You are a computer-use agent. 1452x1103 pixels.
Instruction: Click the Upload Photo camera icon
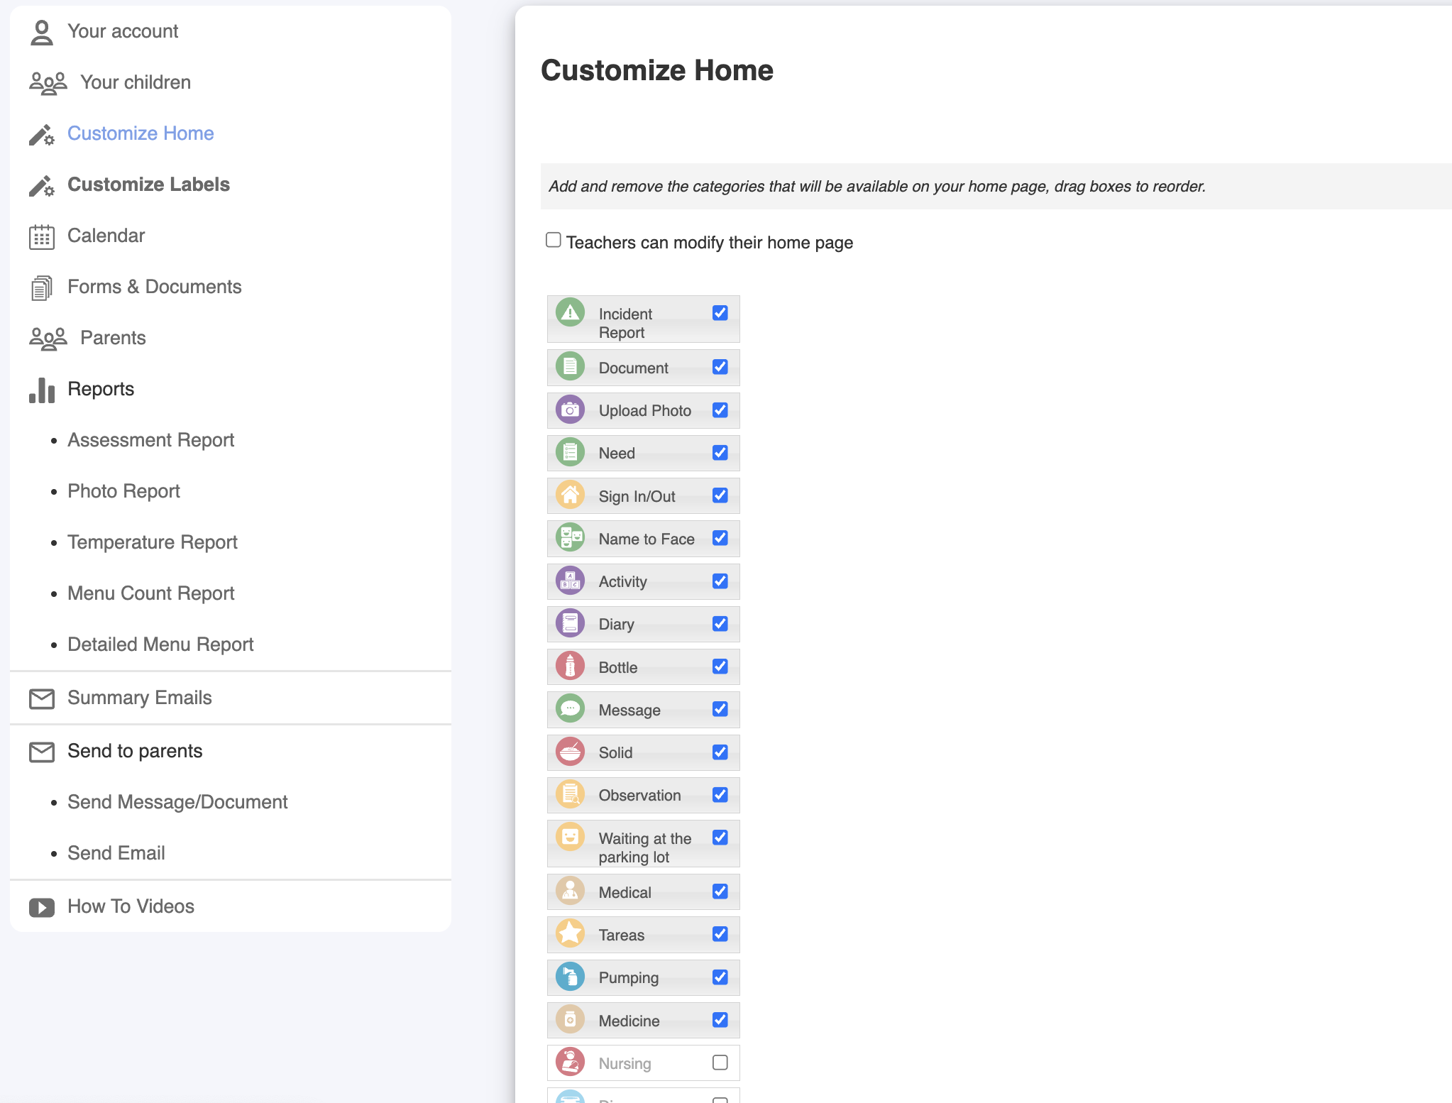point(570,410)
